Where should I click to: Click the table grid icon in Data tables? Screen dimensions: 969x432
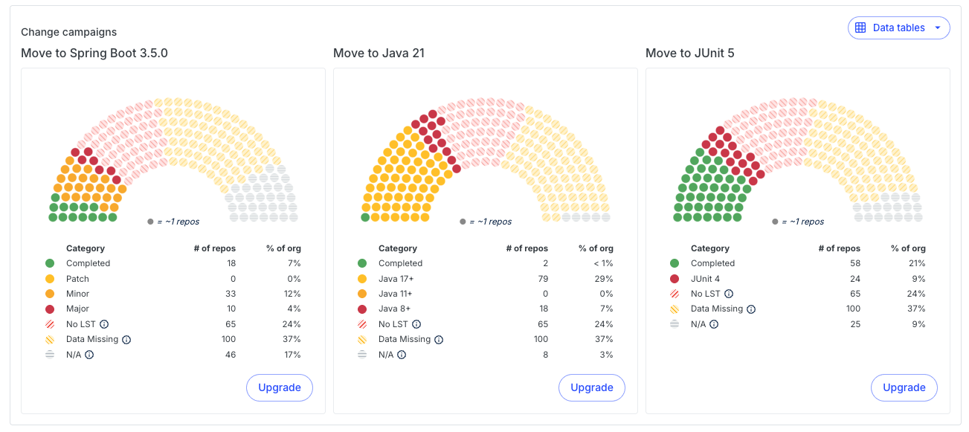pos(860,28)
